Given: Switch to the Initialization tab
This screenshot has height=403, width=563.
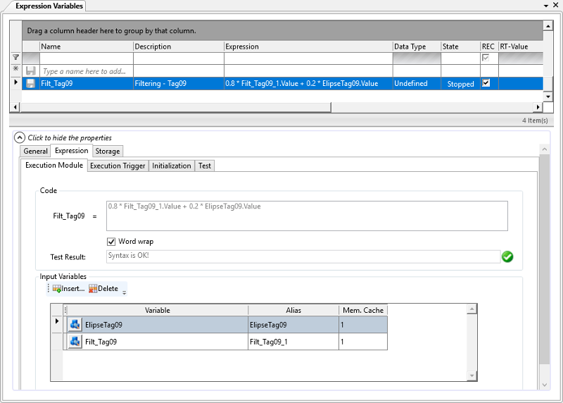Looking at the screenshot, I should (x=172, y=166).
